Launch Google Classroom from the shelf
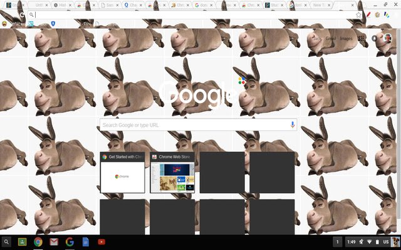 point(23,242)
